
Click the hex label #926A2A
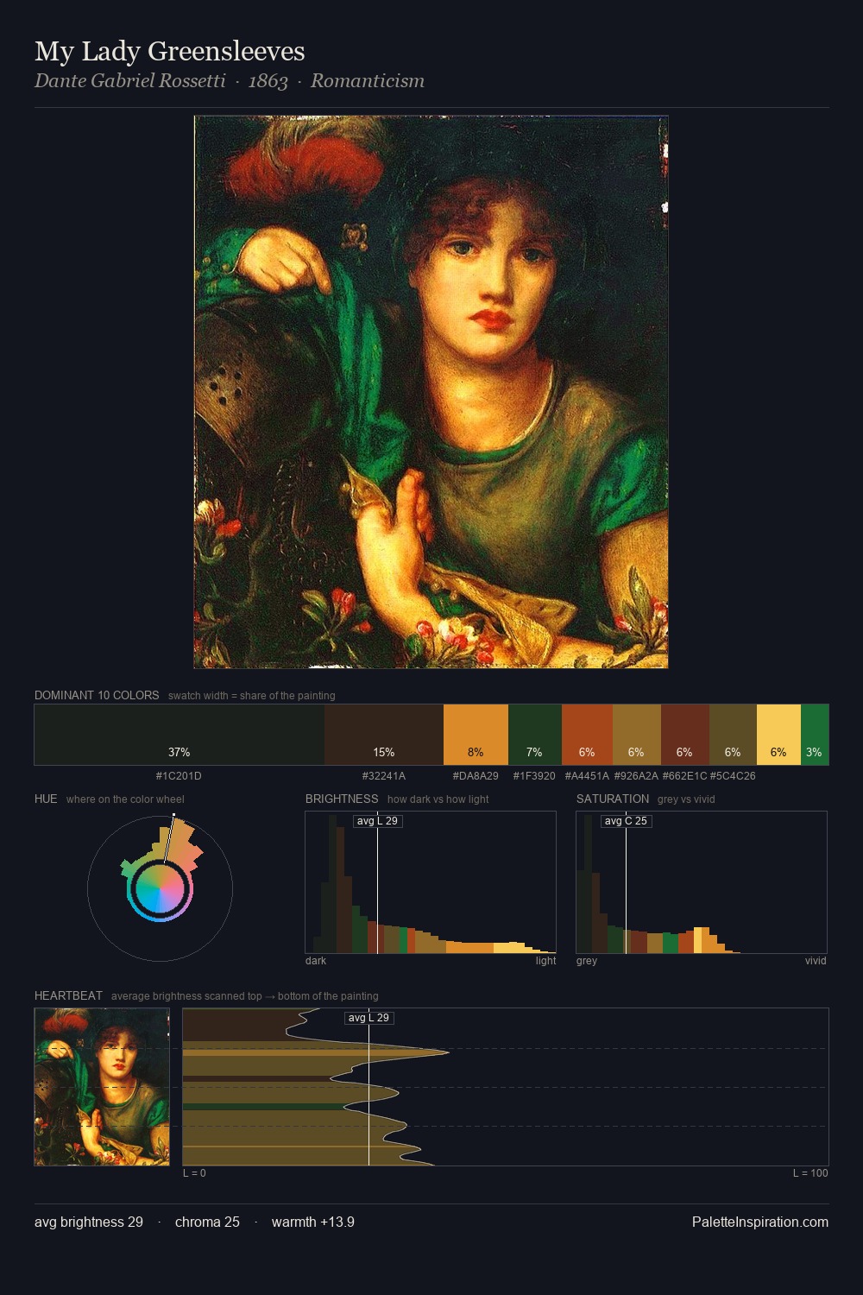(x=636, y=776)
